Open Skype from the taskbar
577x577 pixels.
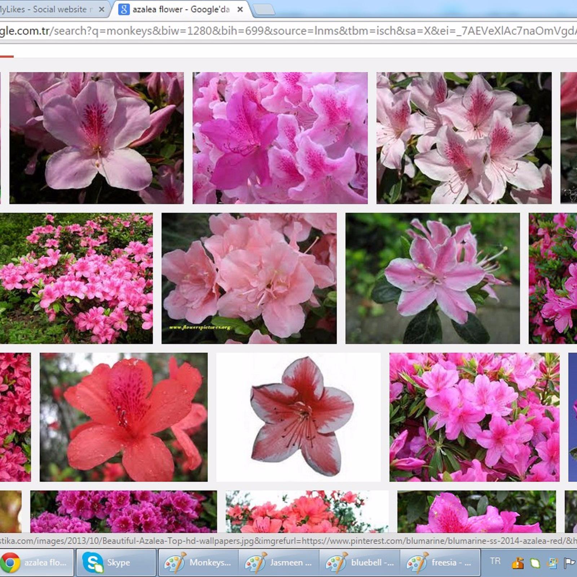click(x=116, y=563)
